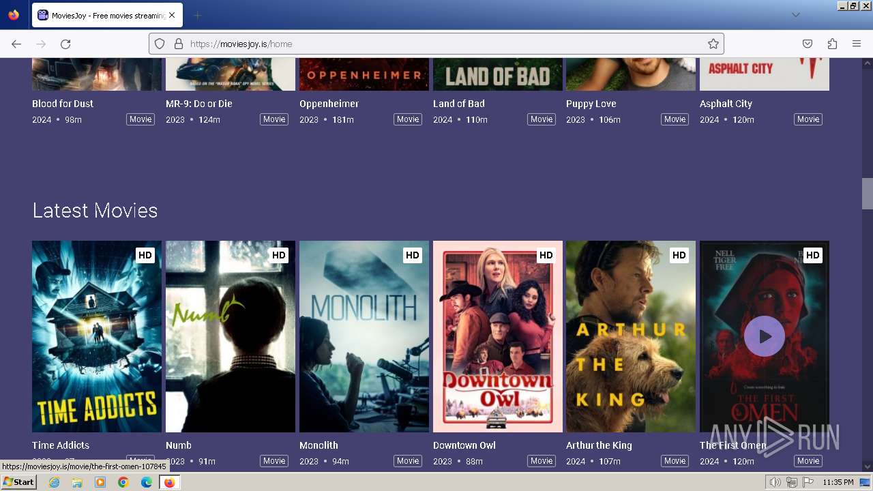Screen dimensions: 873x491
Task: Open the Downtown Owl title link
Action: (x=464, y=445)
